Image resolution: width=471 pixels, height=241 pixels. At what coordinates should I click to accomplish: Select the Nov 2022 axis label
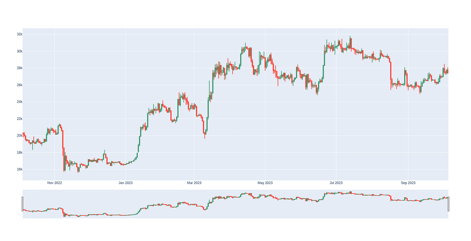pyautogui.click(x=55, y=183)
